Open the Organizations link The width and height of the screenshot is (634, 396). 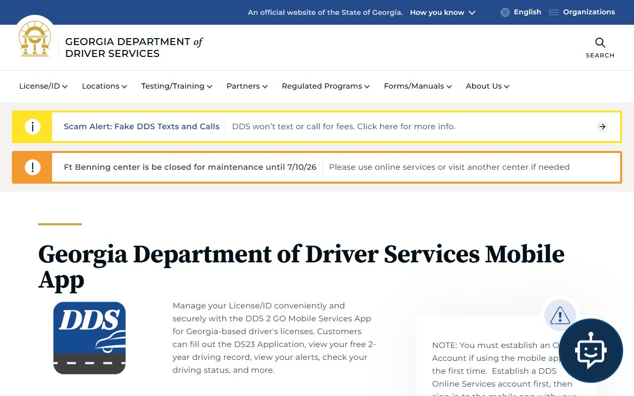(x=589, y=12)
